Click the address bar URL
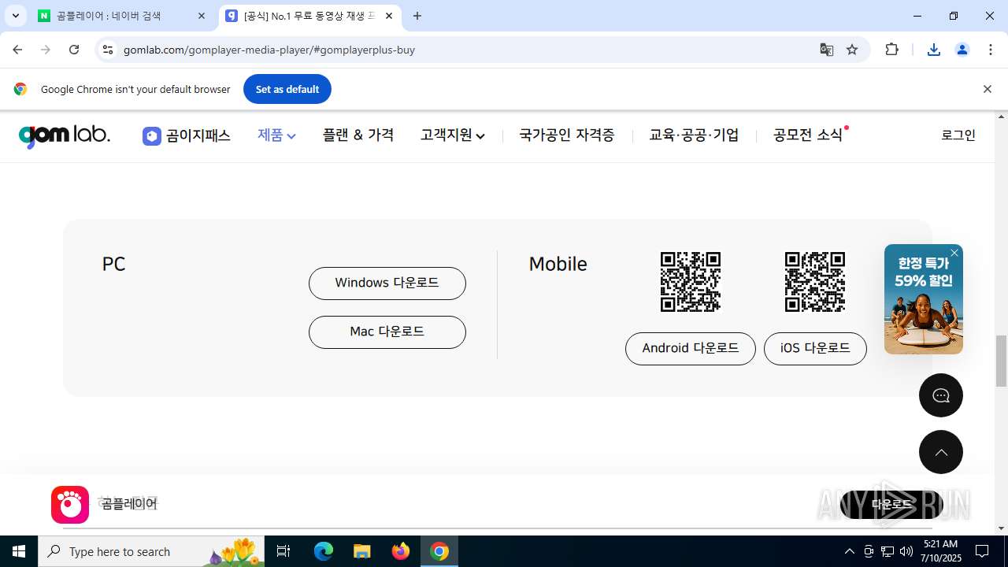1008x567 pixels. coord(269,50)
